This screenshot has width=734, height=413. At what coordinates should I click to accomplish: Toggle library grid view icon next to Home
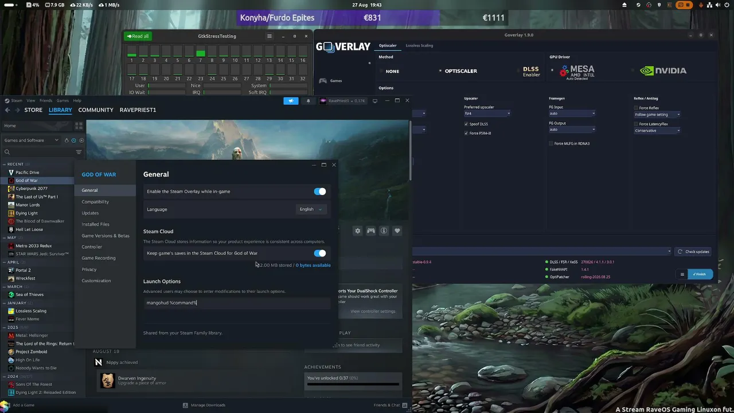(x=79, y=126)
